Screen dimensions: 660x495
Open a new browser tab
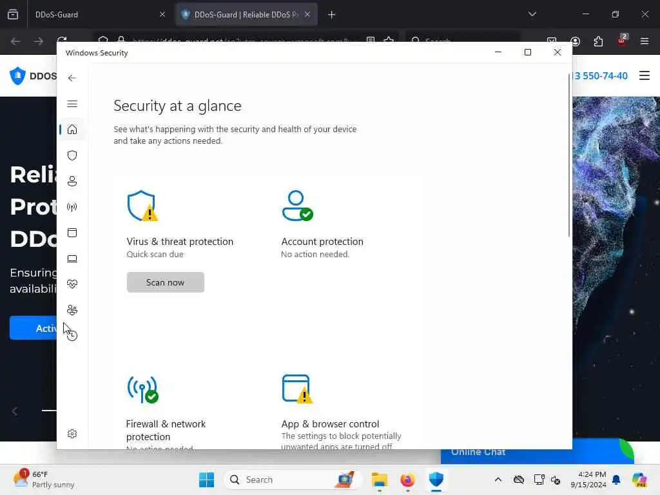pos(332,15)
